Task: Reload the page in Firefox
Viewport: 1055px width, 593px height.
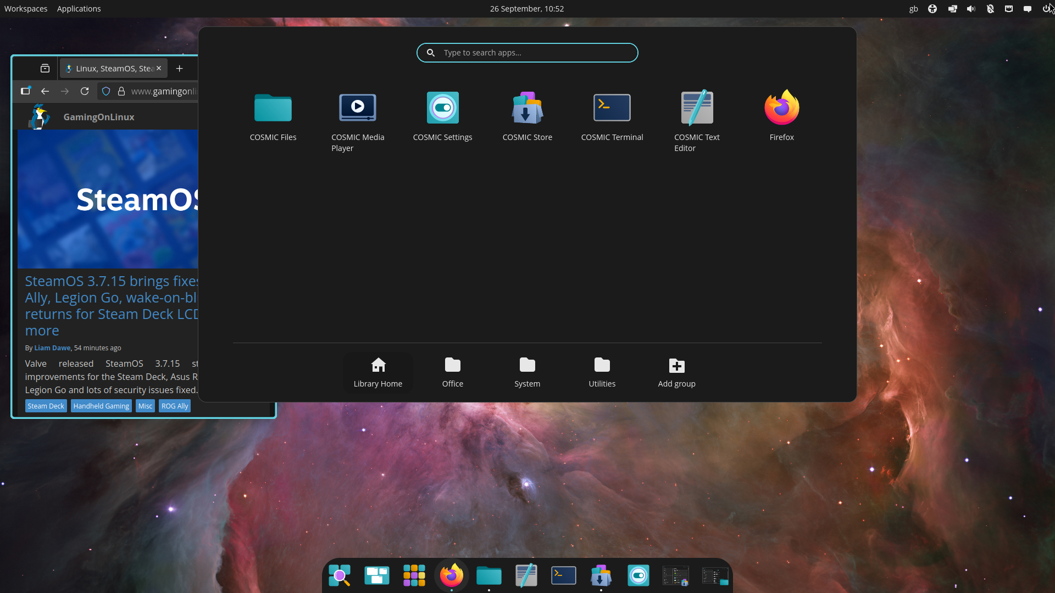Action: click(85, 91)
